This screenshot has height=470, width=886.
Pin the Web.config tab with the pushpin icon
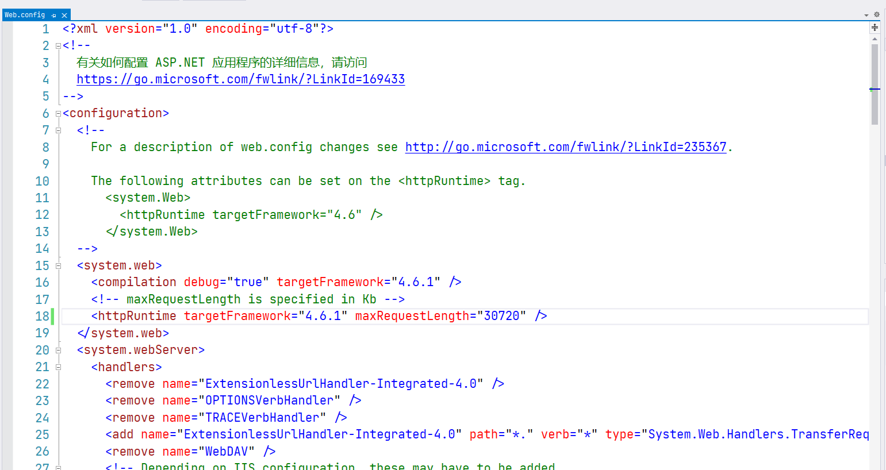(54, 16)
